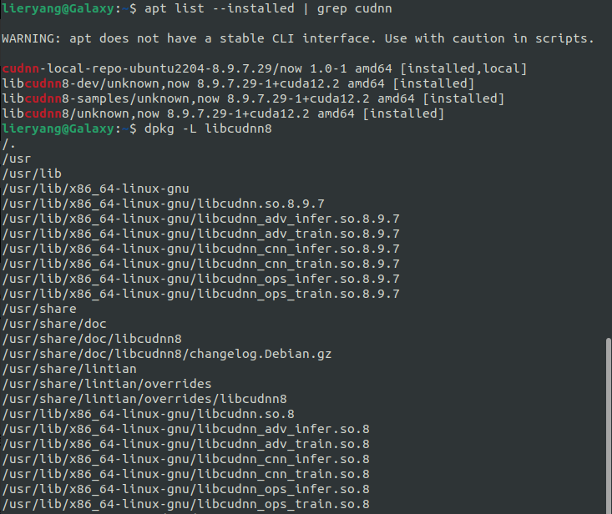This screenshot has width=612, height=514.
Task: Click the libcudnn.so.8 symlink path line
Action: (x=149, y=414)
